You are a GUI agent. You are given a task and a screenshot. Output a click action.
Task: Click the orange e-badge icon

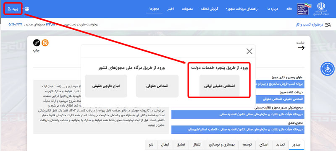click(45, 43)
